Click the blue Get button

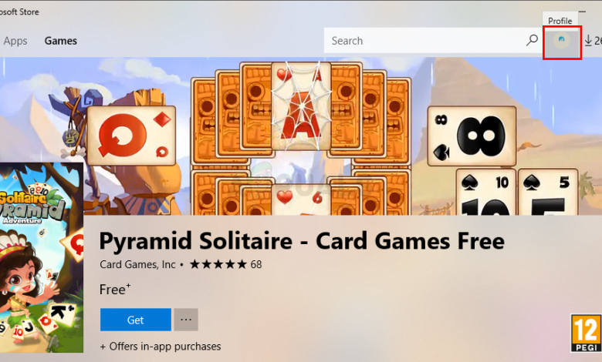tap(136, 320)
